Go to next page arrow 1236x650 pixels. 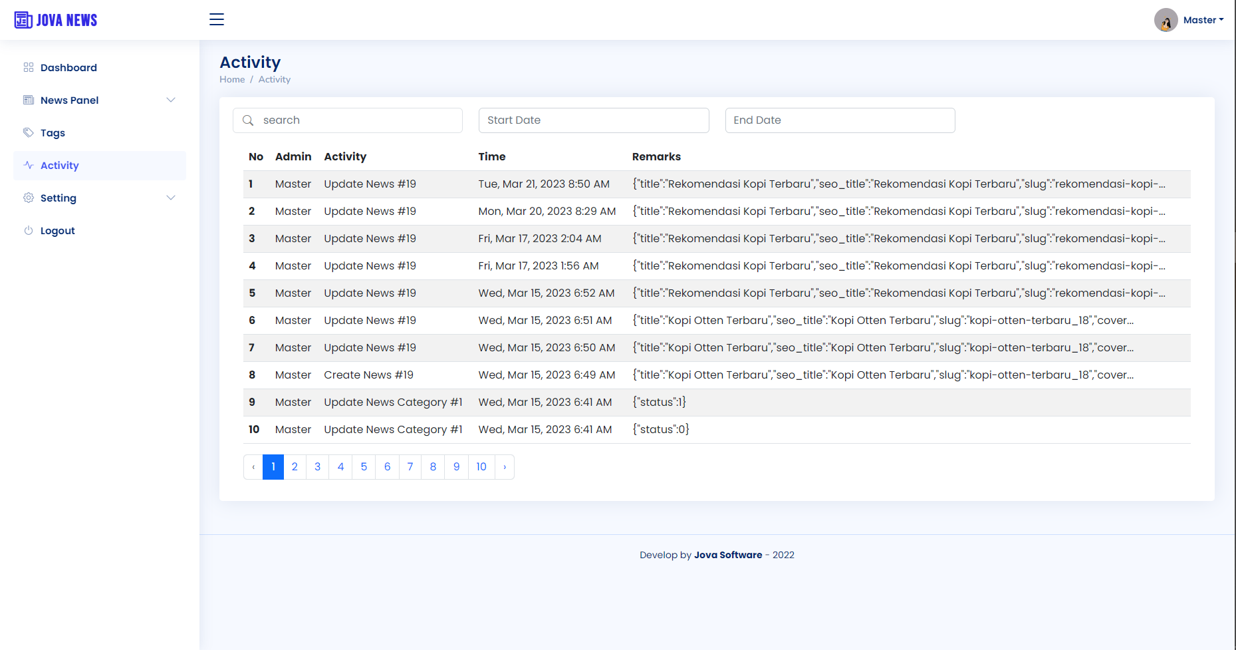coord(505,466)
